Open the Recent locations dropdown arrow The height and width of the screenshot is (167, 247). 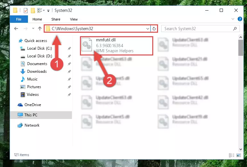[x=33, y=29]
